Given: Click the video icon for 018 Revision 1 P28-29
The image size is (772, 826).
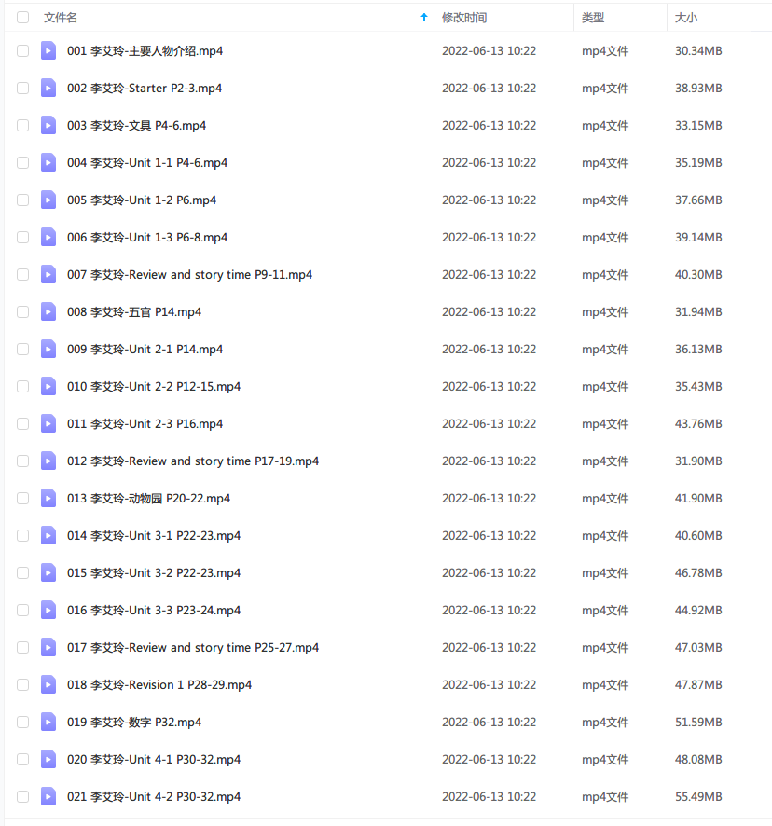Looking at the screenshot, I should point(48,684).
